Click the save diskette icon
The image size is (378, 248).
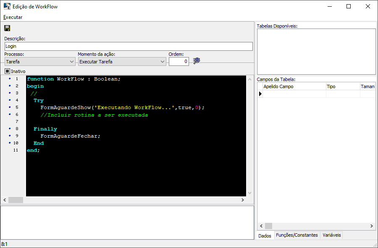pos(7,28)
